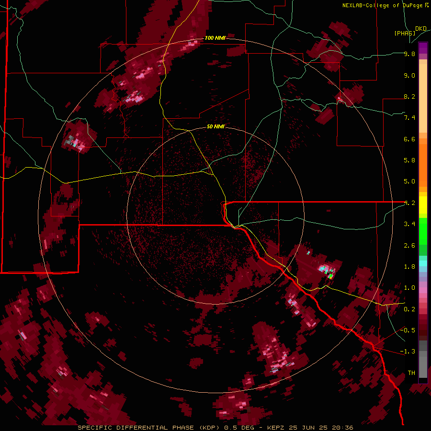This screenshot has width=431, height=431.
Task: Click the 5.8 scale value
Action: 409,160
